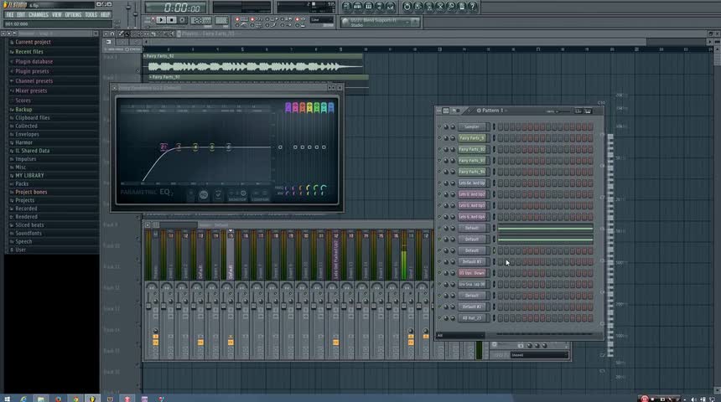This screenshot has height=402, width=721.
Task: Expand the MY LIBRARY browser folder
Action: [x=29, y=175]
